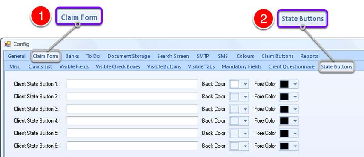Expand Back Color dropdown arrow for Button 4
The height and width of the screenshot is (157, 364).
pyautogui.click(x=246, y=121)
